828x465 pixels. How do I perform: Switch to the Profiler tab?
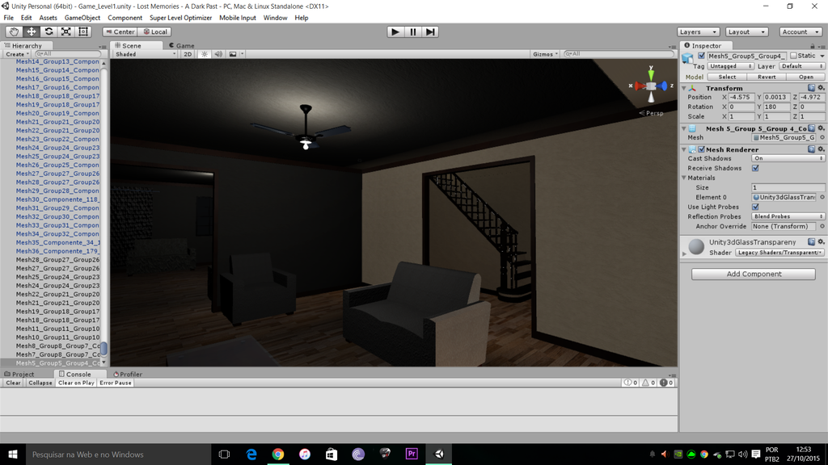pyautogui.click(x=128, y=375)
